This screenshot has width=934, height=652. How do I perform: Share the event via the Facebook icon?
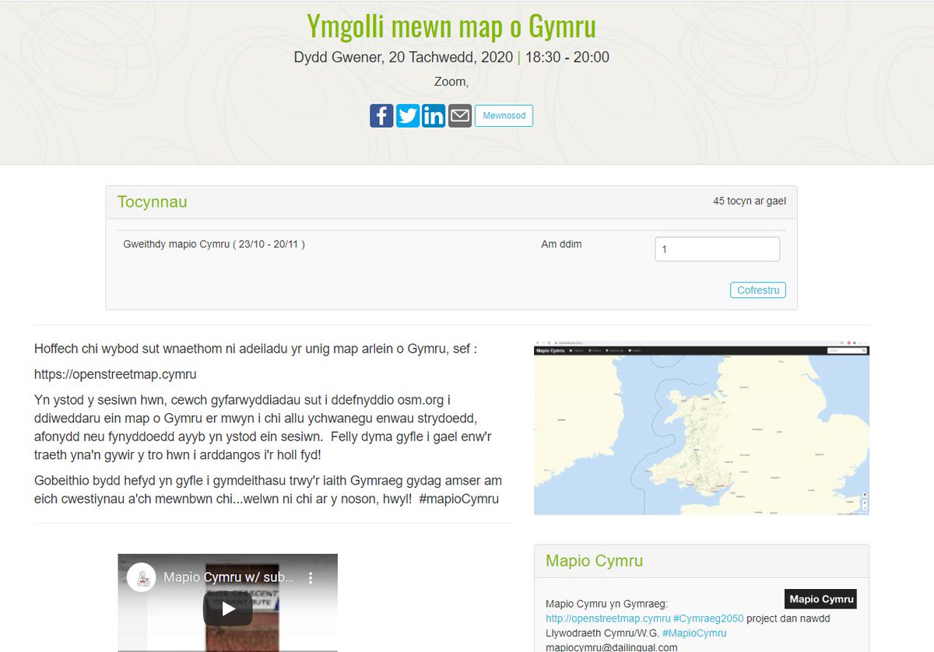click(381, 115)
